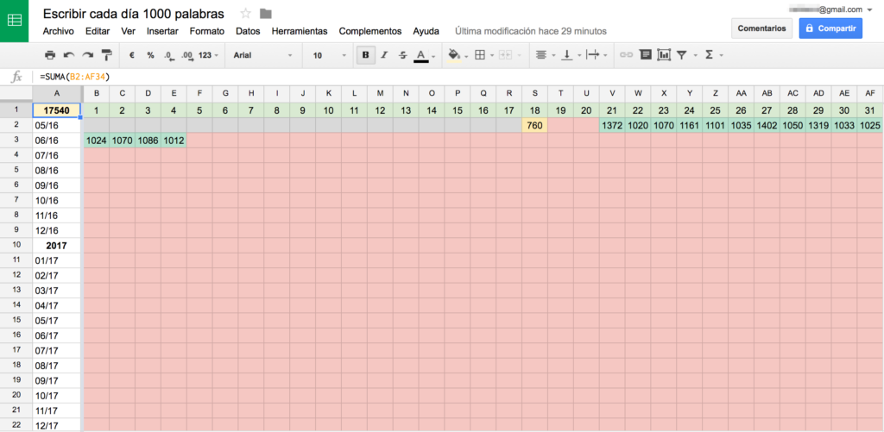
Task: Redo the last action
Action: coord(87,55)
